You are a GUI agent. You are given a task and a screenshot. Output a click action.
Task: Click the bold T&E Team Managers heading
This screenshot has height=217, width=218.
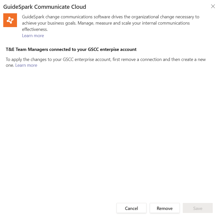pyautogui.click(x=71, y=49)
